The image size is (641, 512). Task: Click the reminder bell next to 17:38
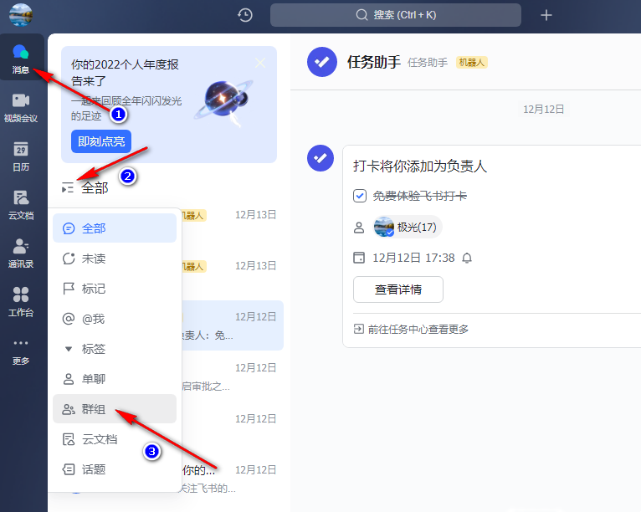467,258
